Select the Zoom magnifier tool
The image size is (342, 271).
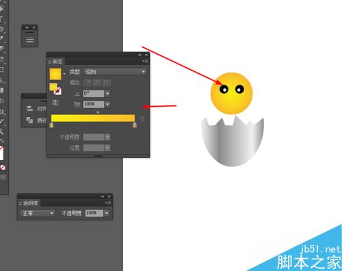[x=1, y=131]
